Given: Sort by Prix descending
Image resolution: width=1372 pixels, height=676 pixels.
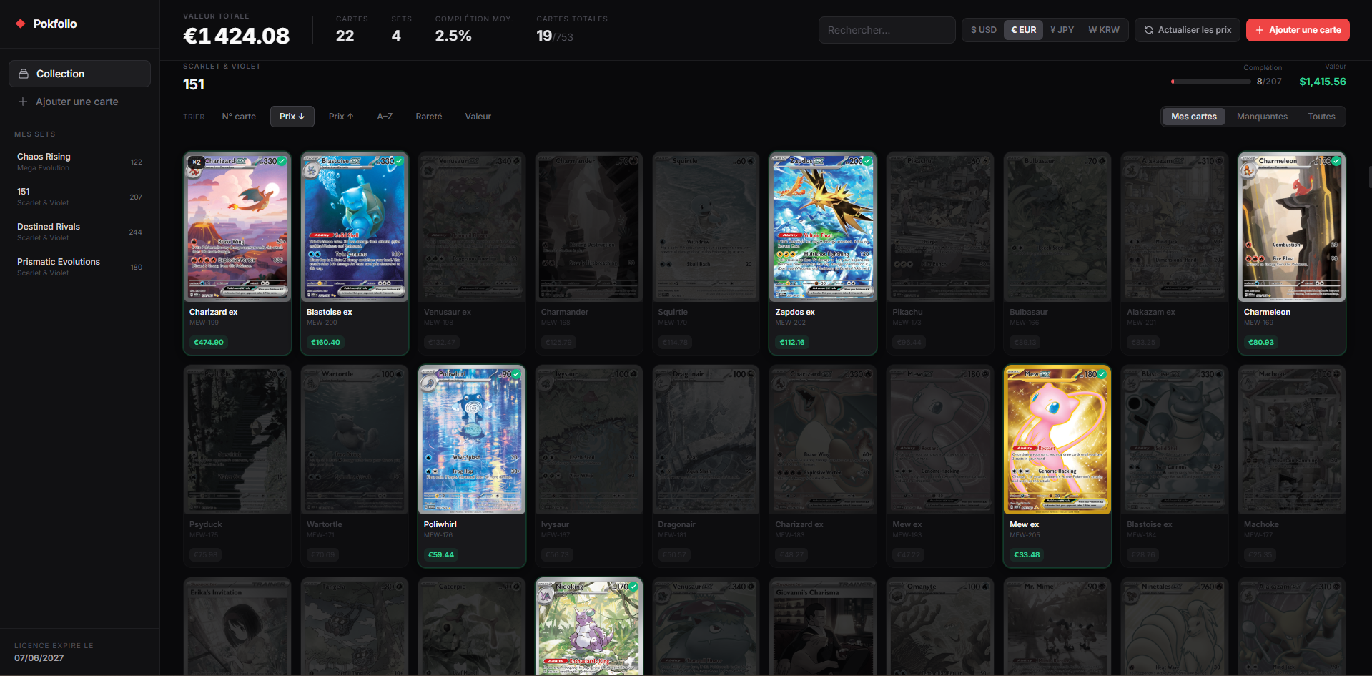Looking at the screenshot, I should coord(292,117).
